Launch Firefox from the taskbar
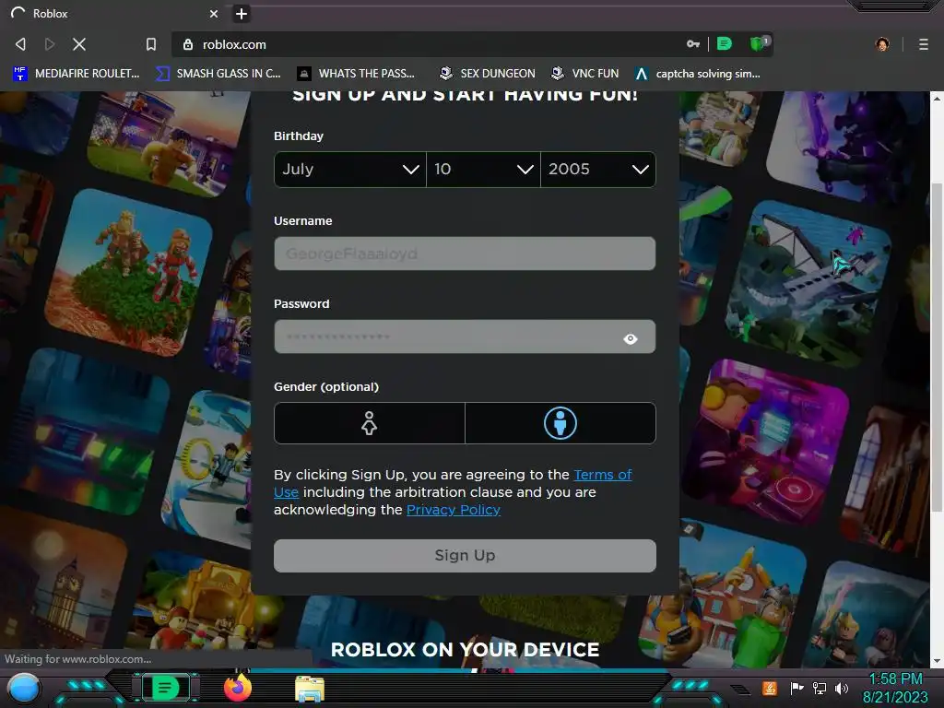This screenshot has height=708, width=944. point(238,688)
